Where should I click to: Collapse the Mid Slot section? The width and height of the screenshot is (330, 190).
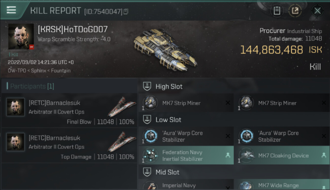pos(147,172)
